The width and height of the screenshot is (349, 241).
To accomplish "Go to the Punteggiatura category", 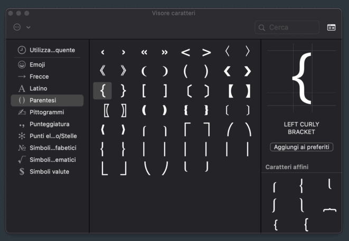I will [49, 124].
